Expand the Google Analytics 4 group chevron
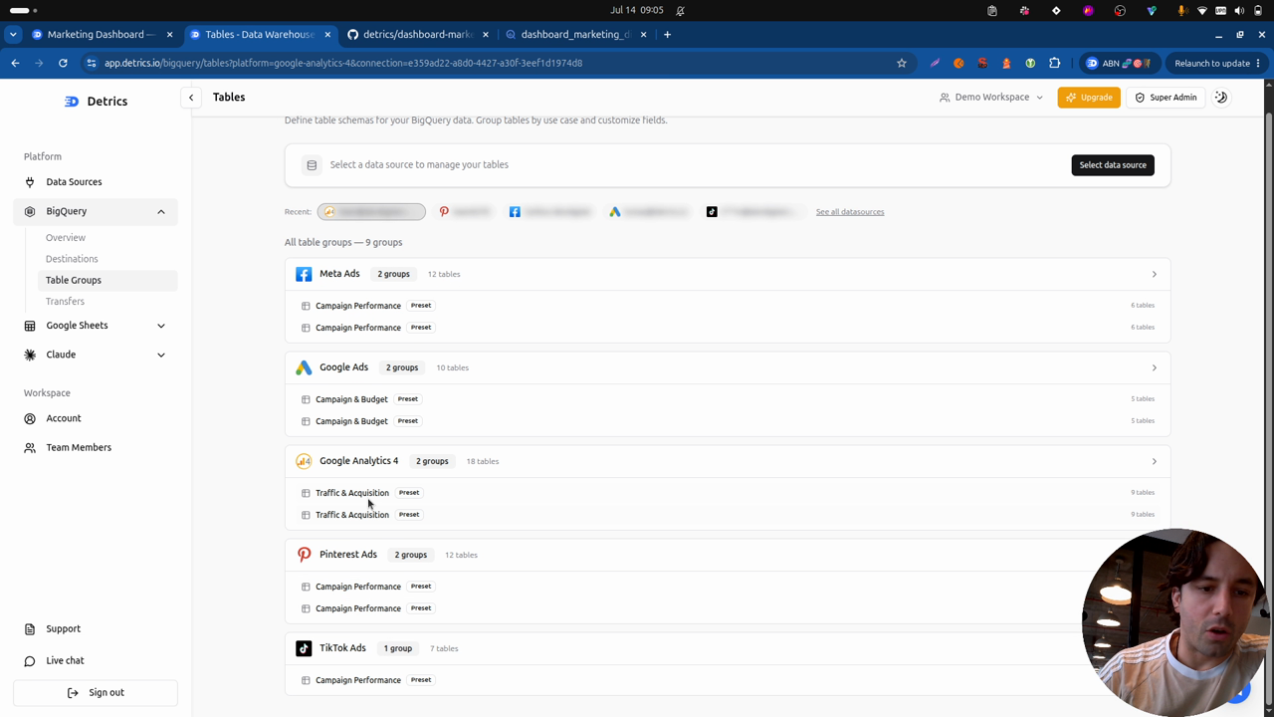Screen dimensions: 1274x717 tap(1154, 461)
